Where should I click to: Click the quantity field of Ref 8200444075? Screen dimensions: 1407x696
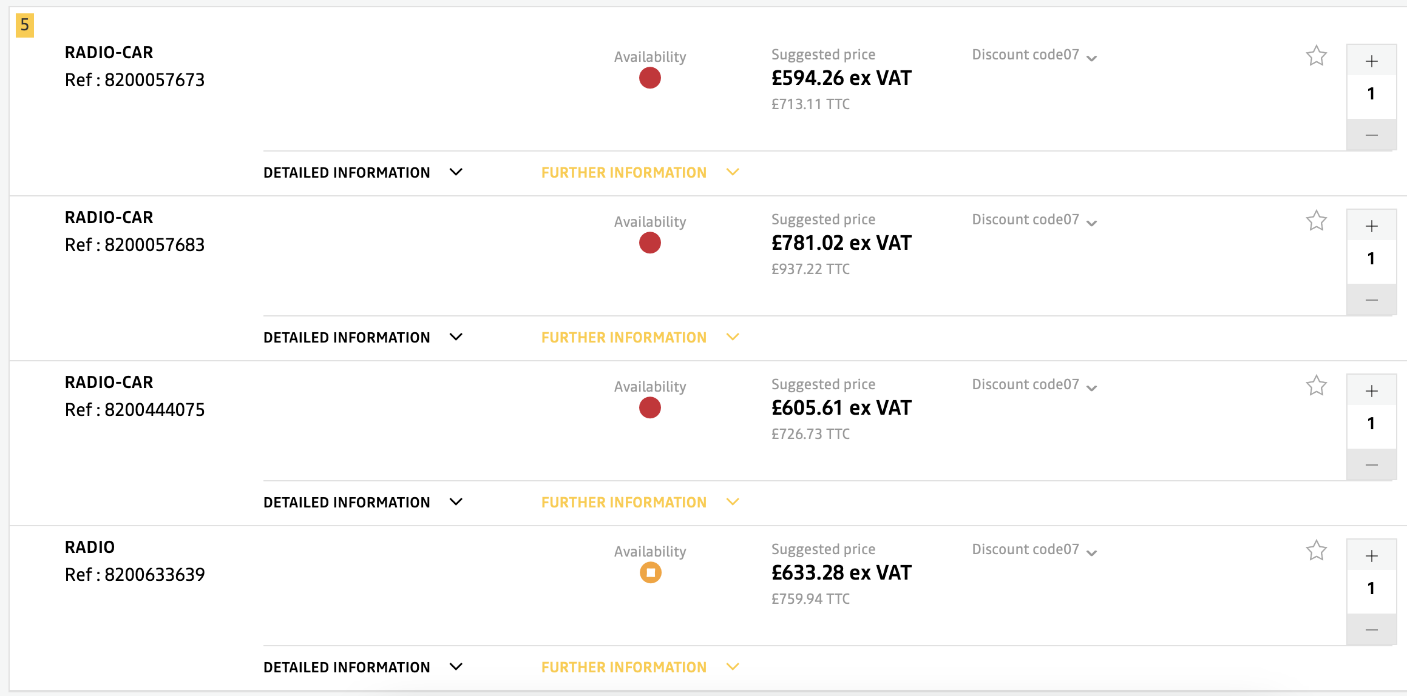click(1371, 423)
